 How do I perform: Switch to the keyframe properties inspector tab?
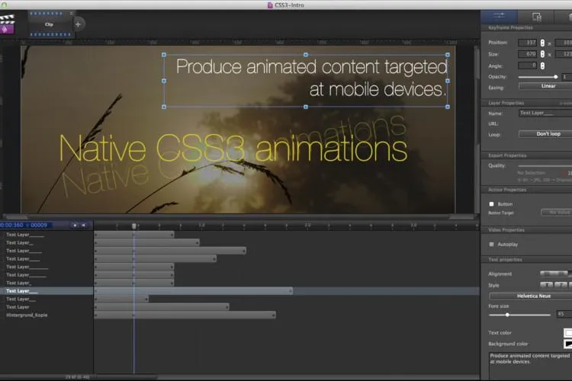pos(499,16)
